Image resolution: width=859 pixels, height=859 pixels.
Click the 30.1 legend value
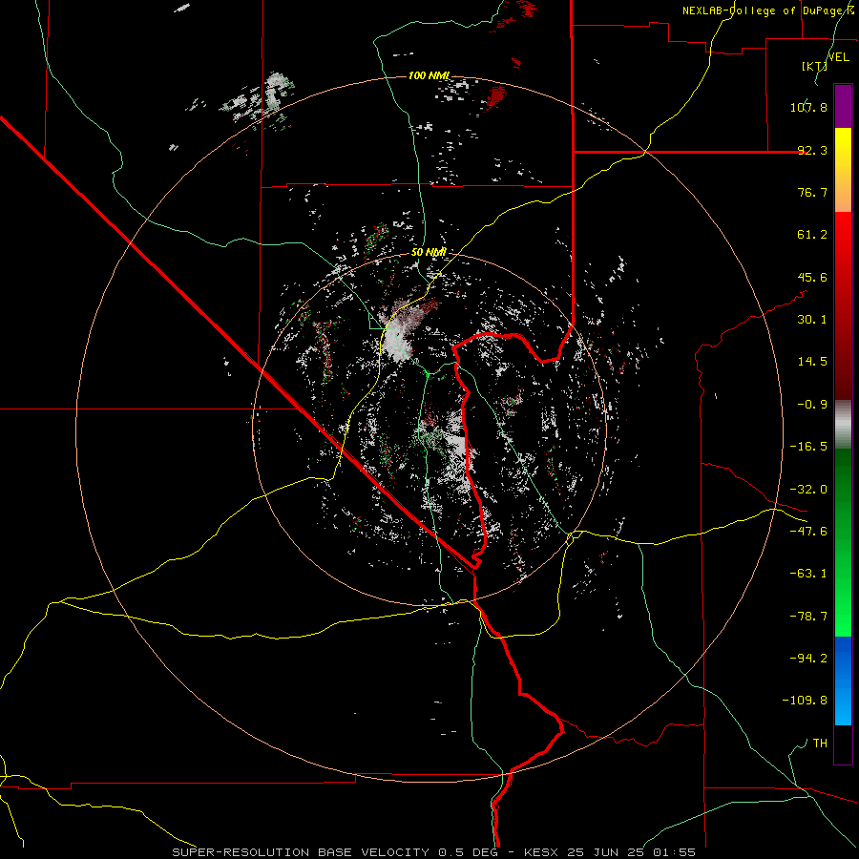coord(812,320)
